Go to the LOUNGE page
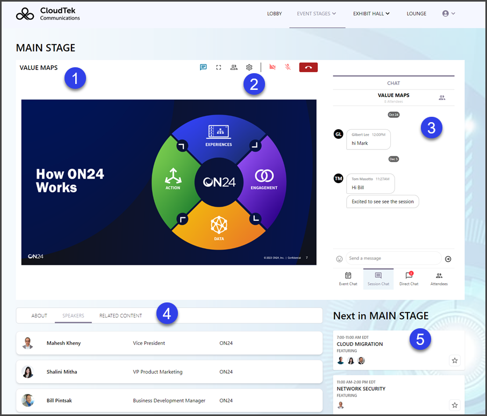Viewport: 487px width, 416px height. click(417, 13)
